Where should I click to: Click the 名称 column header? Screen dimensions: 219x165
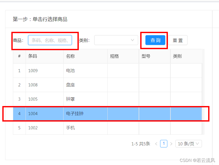[70, 56]
